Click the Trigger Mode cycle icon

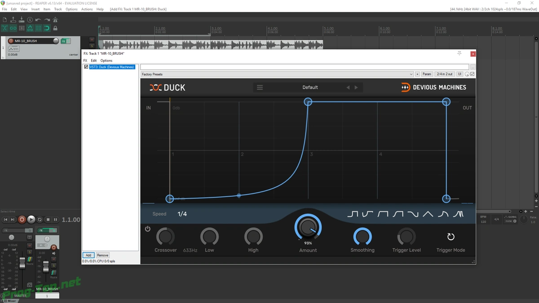[451, 236]
